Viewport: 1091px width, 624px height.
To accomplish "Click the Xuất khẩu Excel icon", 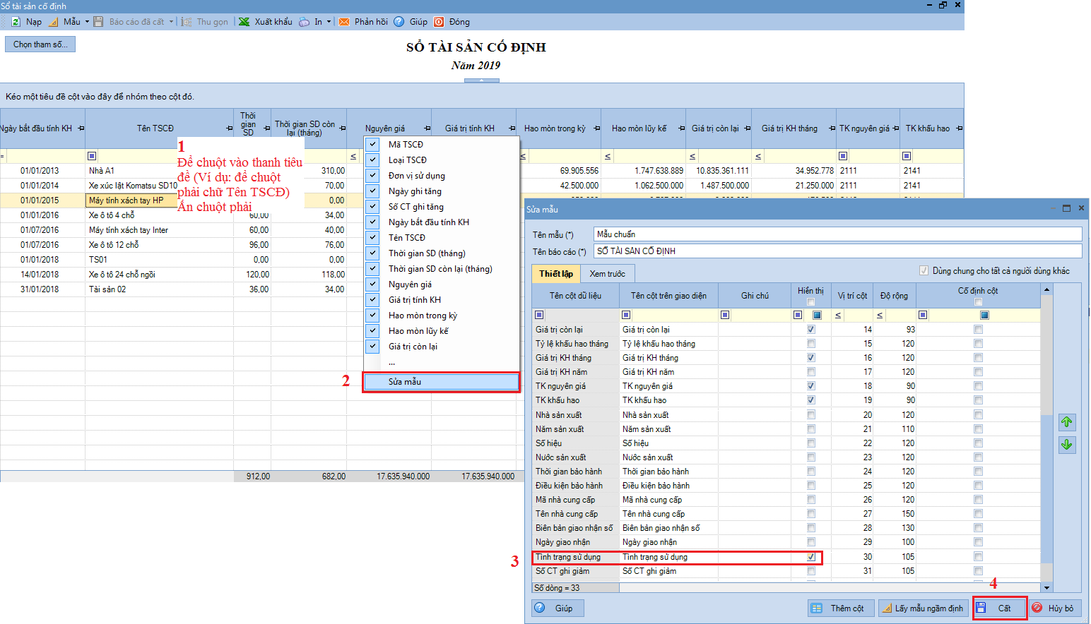I will click(244, 22).
